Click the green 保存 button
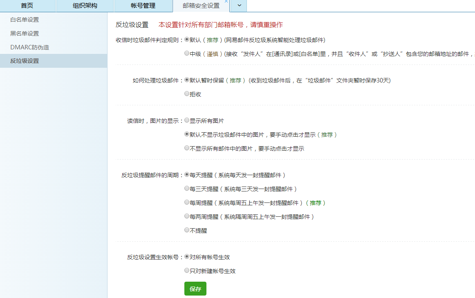 [x=195, y=289]
